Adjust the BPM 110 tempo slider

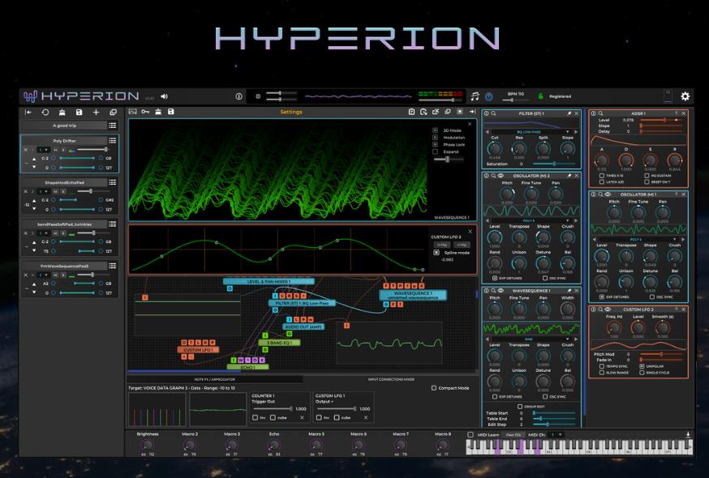coord(515,100)
